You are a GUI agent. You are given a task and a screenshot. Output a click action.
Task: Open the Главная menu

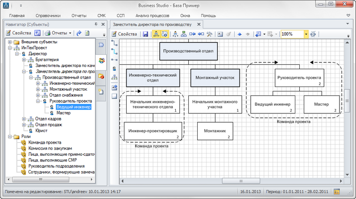coord(17,16)
